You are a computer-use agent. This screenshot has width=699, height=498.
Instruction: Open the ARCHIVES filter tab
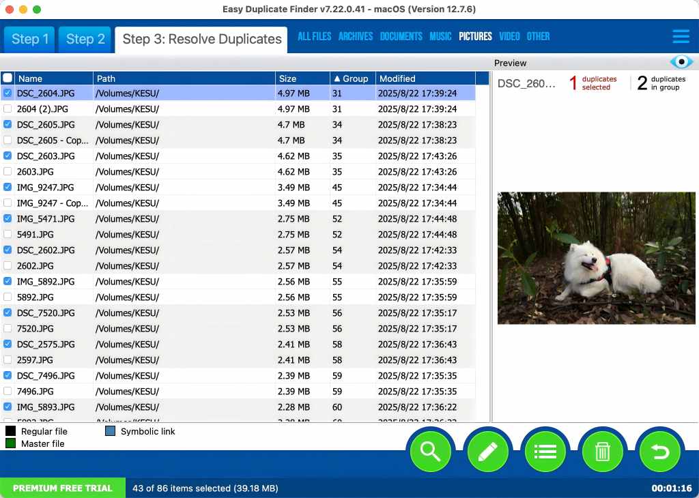[355, 37]
